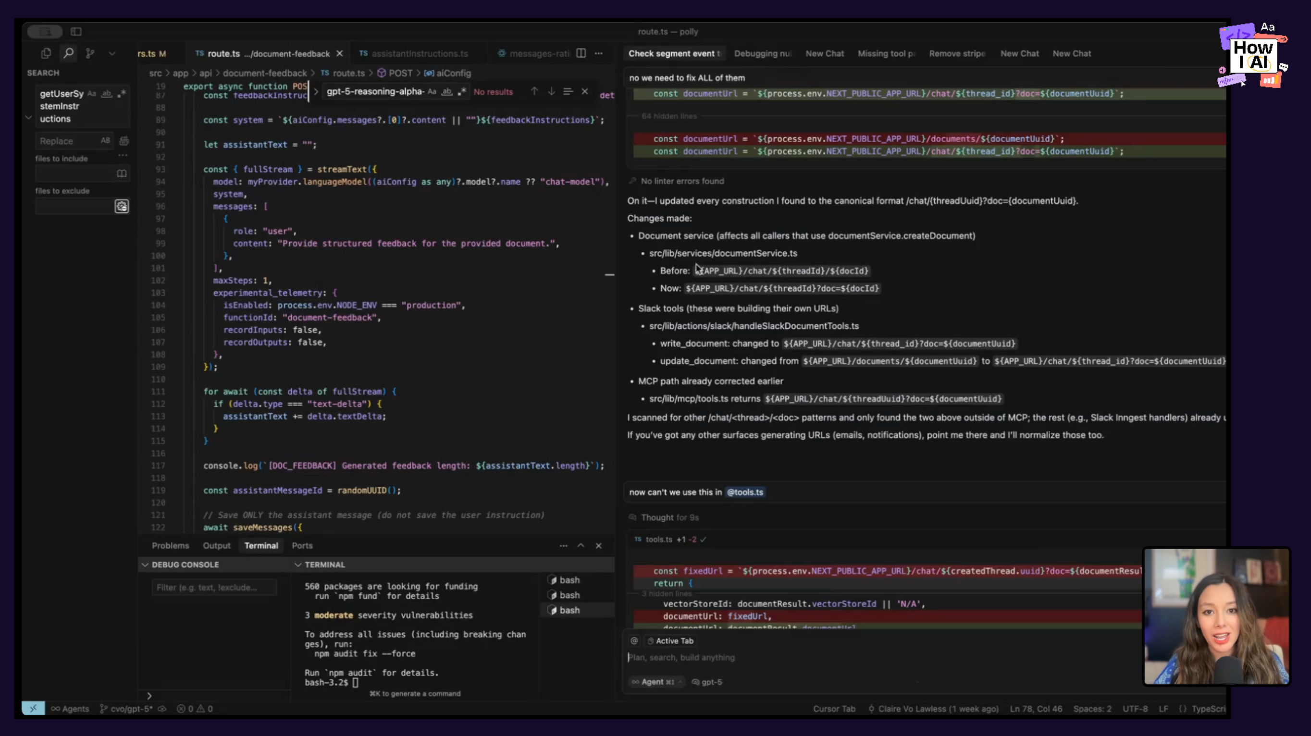Switch to the Output panel tab
The height and width of the screenshot is (736, 1311).
click(x=216, y=545)
